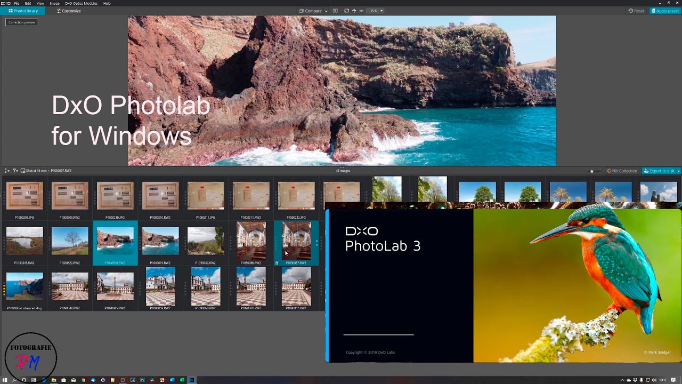Select the P1090044.RW2 plaza thumbnail
The height and width of the screenshot is (384, 682).
[70, 286]
